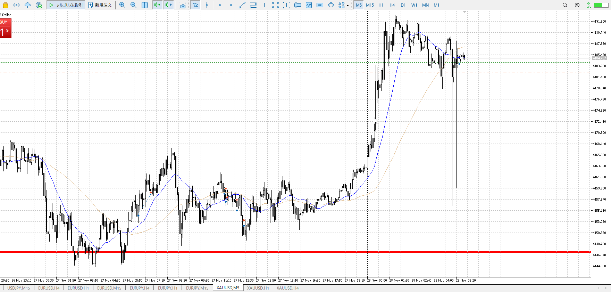This screenshot has height=292, width=611.
Task: Open the indicators list icon
Action: (x=309, y=5)
